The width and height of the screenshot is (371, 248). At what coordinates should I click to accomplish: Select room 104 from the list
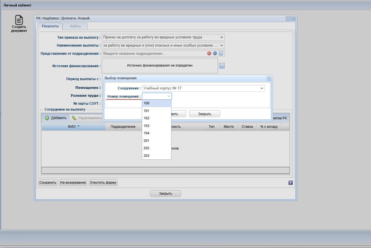coord(156,133)
